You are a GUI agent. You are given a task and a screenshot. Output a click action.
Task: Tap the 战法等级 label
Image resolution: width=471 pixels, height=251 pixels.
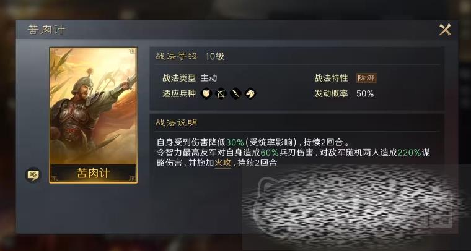tap(177, 56)
